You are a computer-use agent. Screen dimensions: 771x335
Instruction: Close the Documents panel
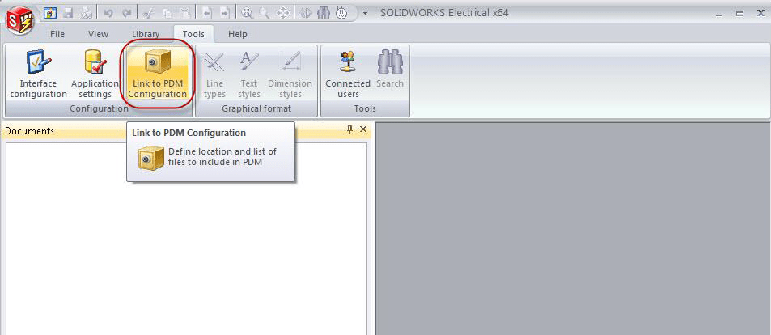(x=363, y=129)
